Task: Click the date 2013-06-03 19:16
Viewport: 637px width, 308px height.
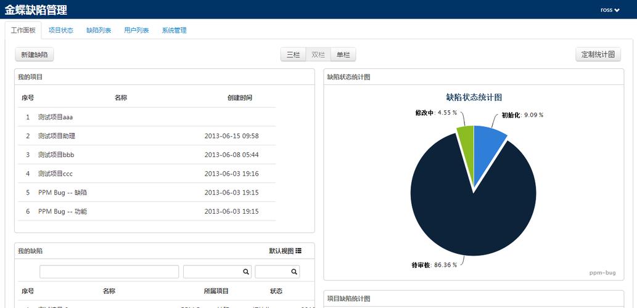Action: point(232,174)
